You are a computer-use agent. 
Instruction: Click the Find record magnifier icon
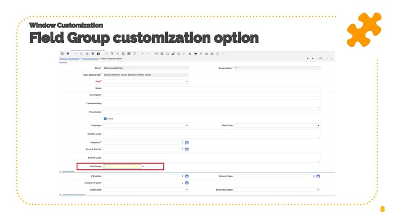tap(112, 54)
